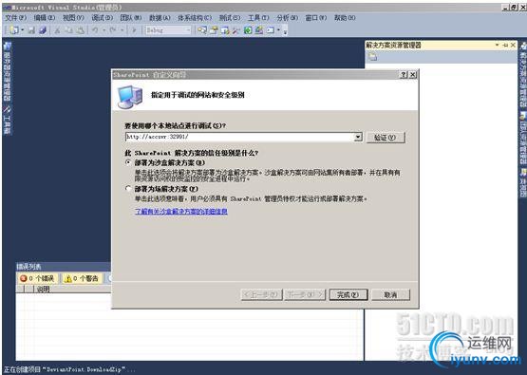Click the 下一步 (Next) button
Screen dimensions: 527x375
(305, 294)
